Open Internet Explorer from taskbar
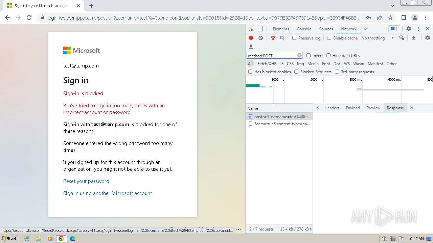433x243 pixels. 27,239
